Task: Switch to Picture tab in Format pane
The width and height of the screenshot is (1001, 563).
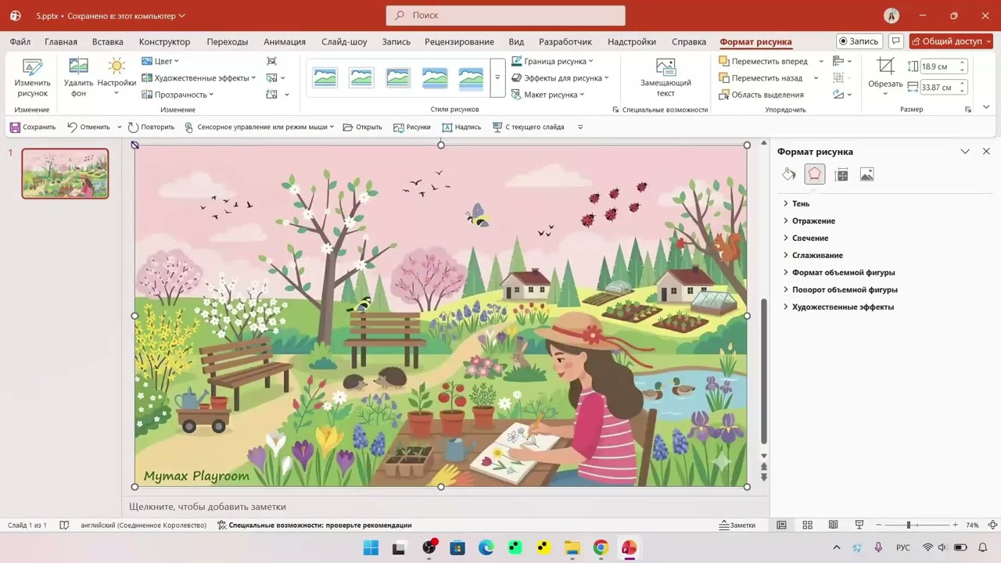Action: tap(866, 174)
